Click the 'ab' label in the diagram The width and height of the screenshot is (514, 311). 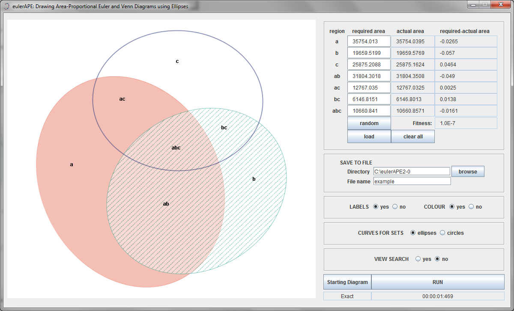click(x=166, y=204)
